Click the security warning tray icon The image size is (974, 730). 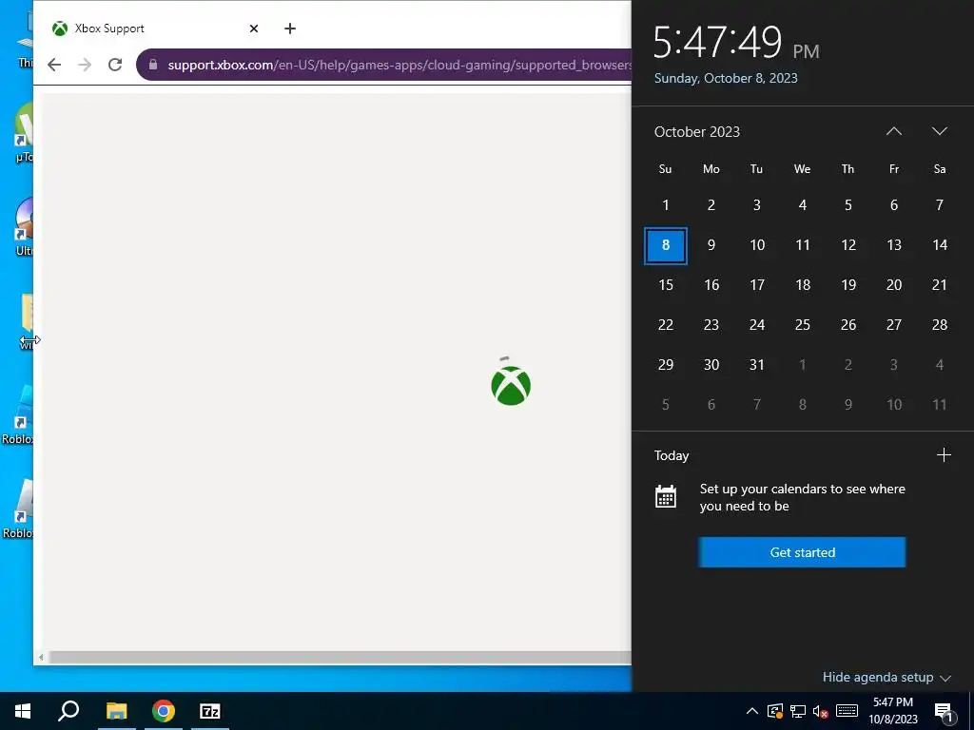tap(774, 711)
